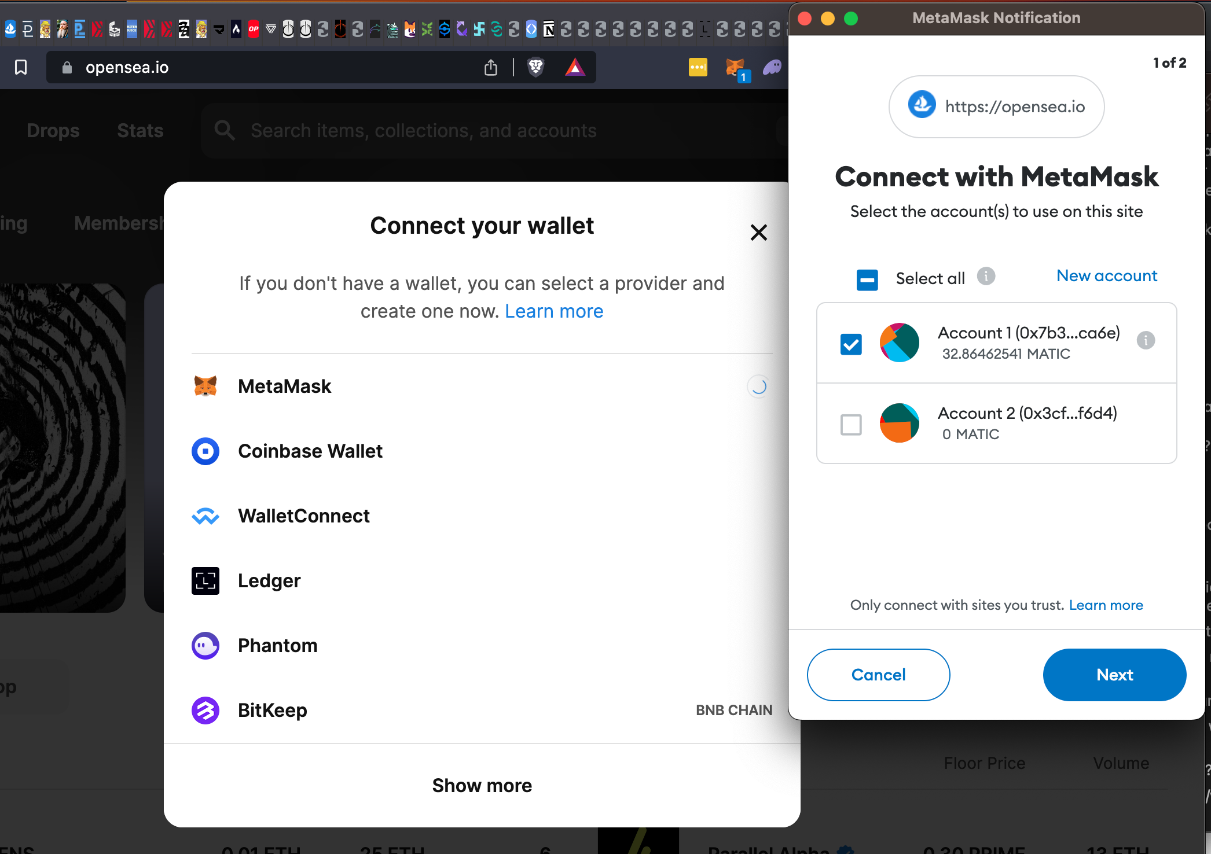Viewport: 1211px width, 854px height.
Task: Switch to the orange fox favicon tab
Action: tap(410, 28)
